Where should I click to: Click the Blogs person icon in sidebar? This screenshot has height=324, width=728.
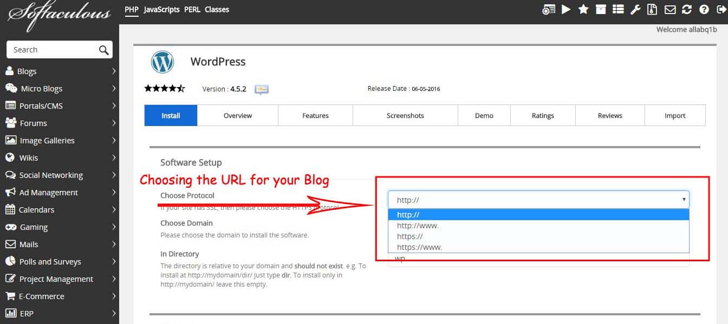(x=9, y=71)
